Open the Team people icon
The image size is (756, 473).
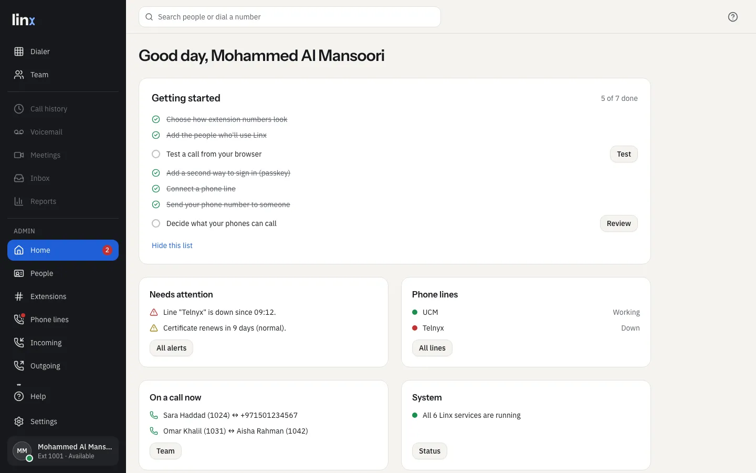(x=19, y=75)
